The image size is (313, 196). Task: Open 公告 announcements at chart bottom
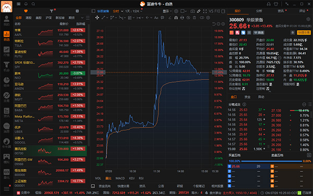(161, 186)
